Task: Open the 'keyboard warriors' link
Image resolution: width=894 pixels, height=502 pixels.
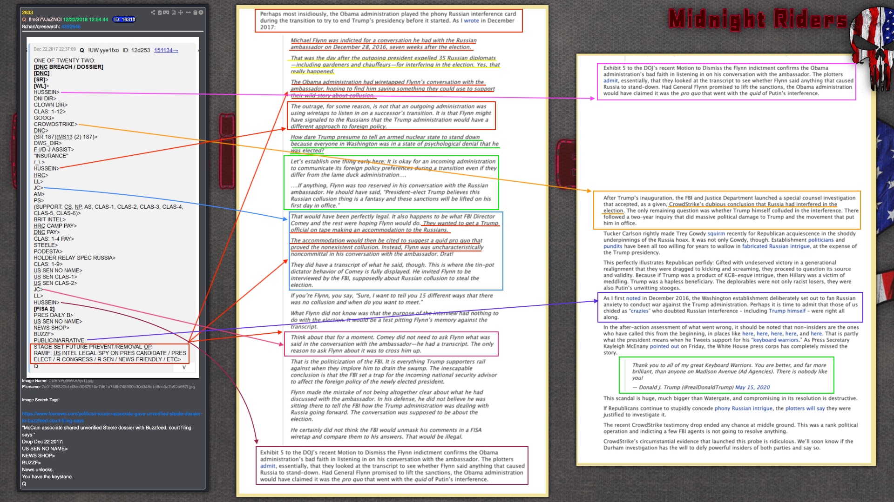Action: tap(776, 340)
